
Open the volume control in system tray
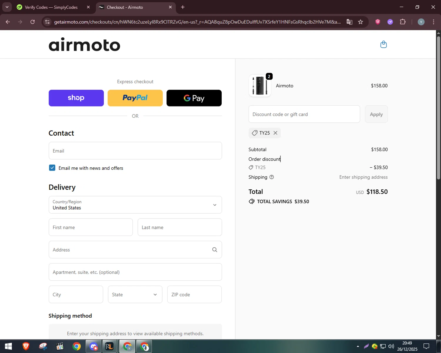(391, 346)
